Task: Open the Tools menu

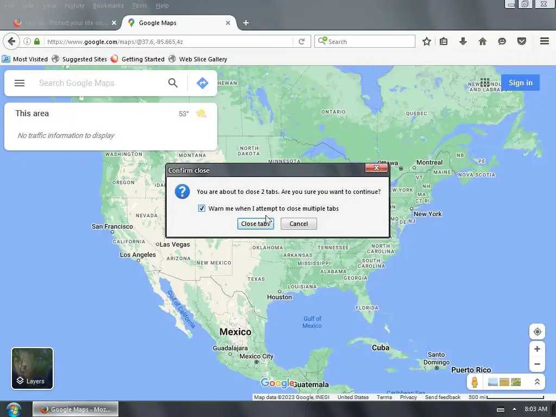Action: coord(140,5)
